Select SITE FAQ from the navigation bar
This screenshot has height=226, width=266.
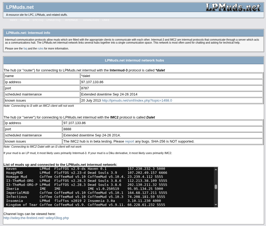[x=38, y=20]
